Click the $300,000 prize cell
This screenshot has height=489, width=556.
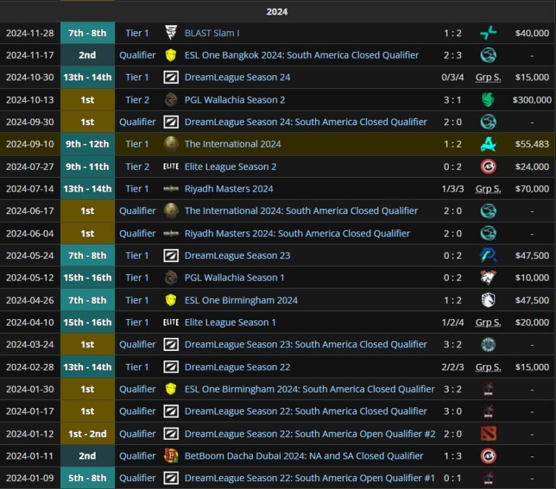tap(532, 100)
